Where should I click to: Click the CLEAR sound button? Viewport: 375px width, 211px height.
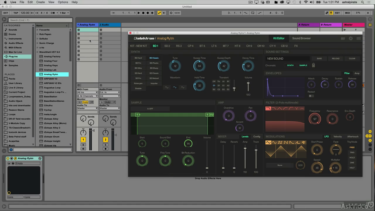tap(352, 59)
